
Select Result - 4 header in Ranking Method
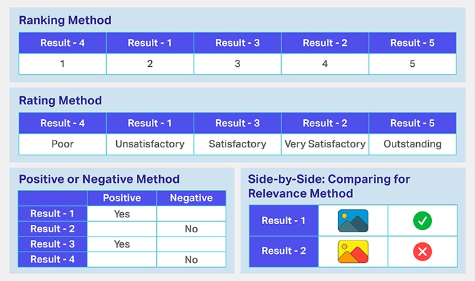(x=62, y=43)
